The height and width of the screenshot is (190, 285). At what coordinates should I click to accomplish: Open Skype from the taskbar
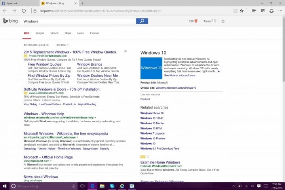pyautogui.click(x=112, y=186)
